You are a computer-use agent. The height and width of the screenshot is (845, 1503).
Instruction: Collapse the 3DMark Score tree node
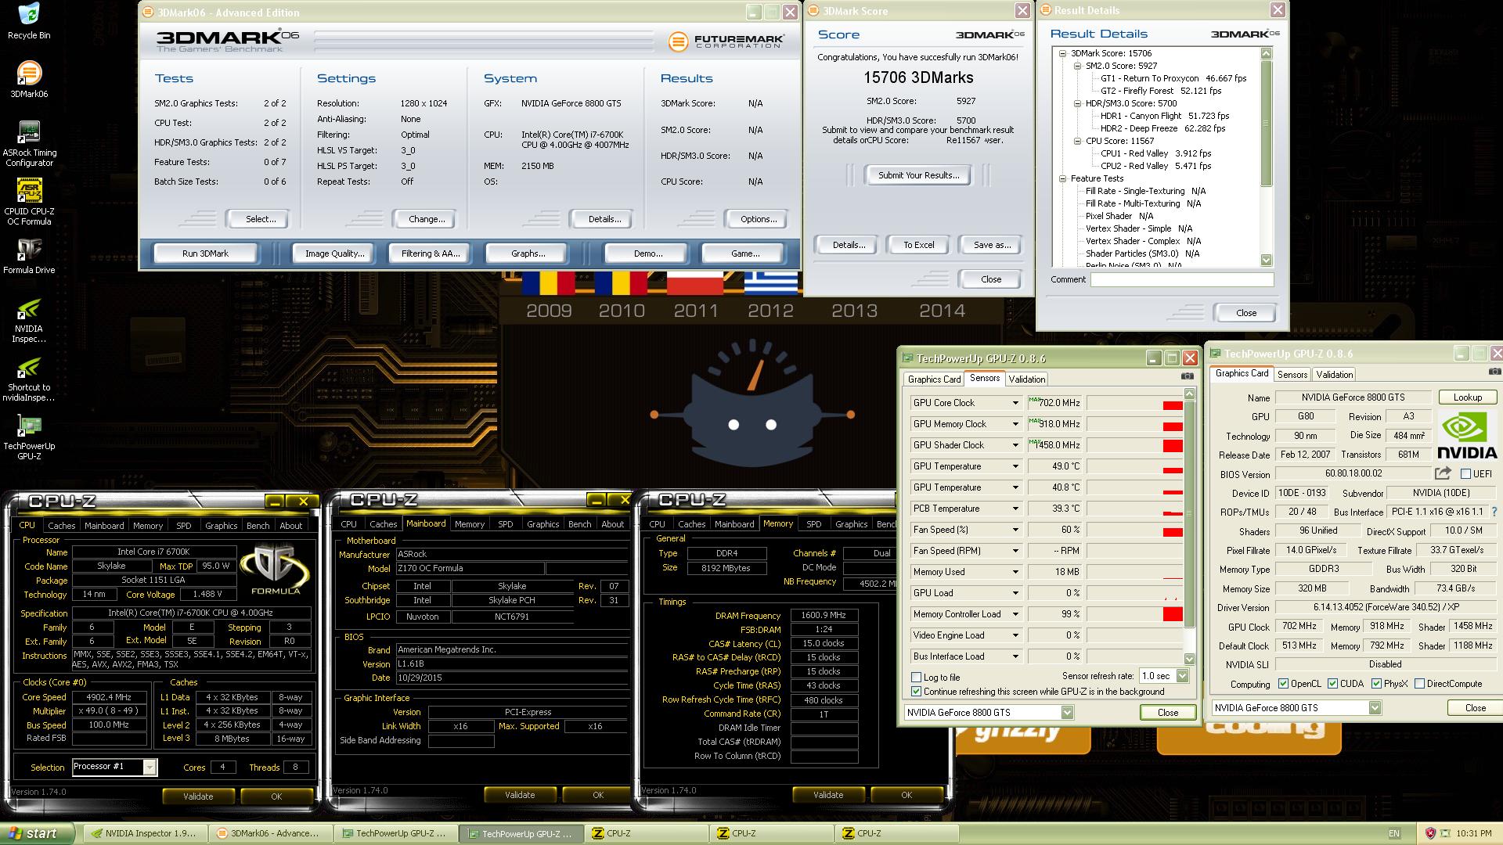(x=1062, y=54)
